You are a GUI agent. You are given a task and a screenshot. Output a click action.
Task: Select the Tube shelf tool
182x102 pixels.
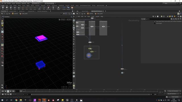tap(11, 8)
